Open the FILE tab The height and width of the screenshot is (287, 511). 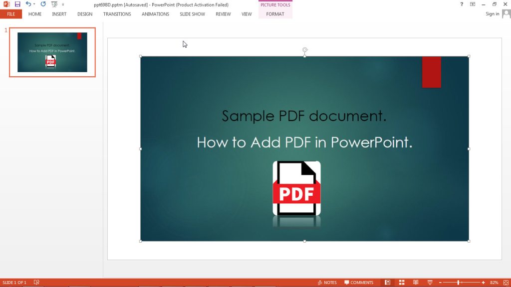point(10,14)
